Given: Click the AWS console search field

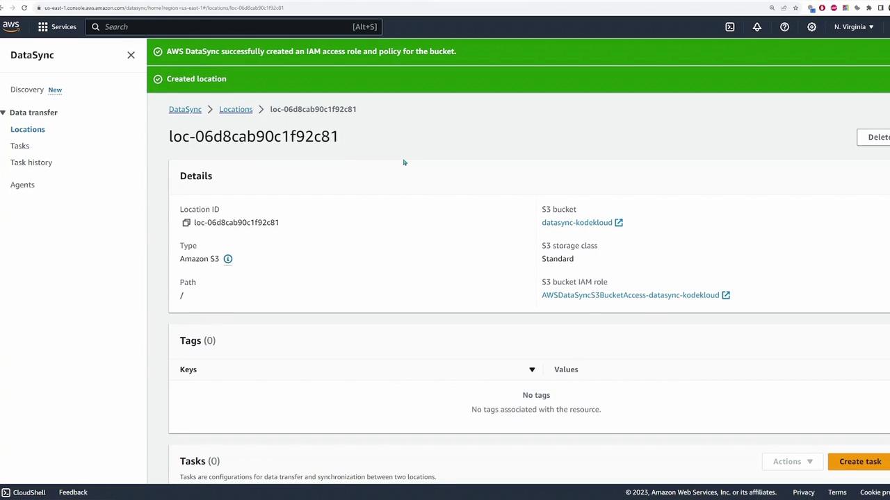Looking at the screenshot, I should (234, 26).
